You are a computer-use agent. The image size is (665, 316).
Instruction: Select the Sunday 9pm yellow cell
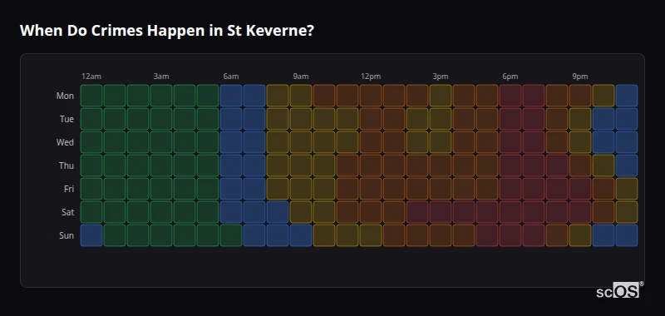pos(580,235)
